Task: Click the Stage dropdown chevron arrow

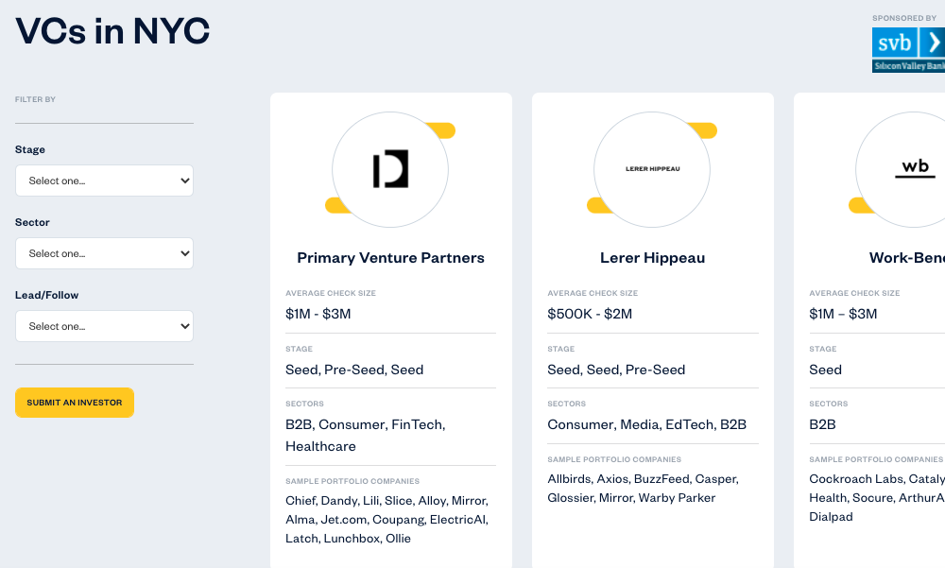Action: coord(185,181)
